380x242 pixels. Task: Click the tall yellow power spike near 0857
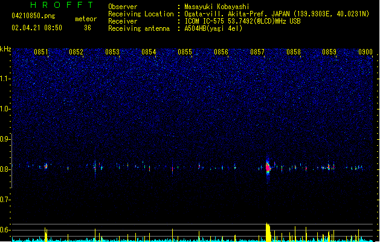(268, 232)
